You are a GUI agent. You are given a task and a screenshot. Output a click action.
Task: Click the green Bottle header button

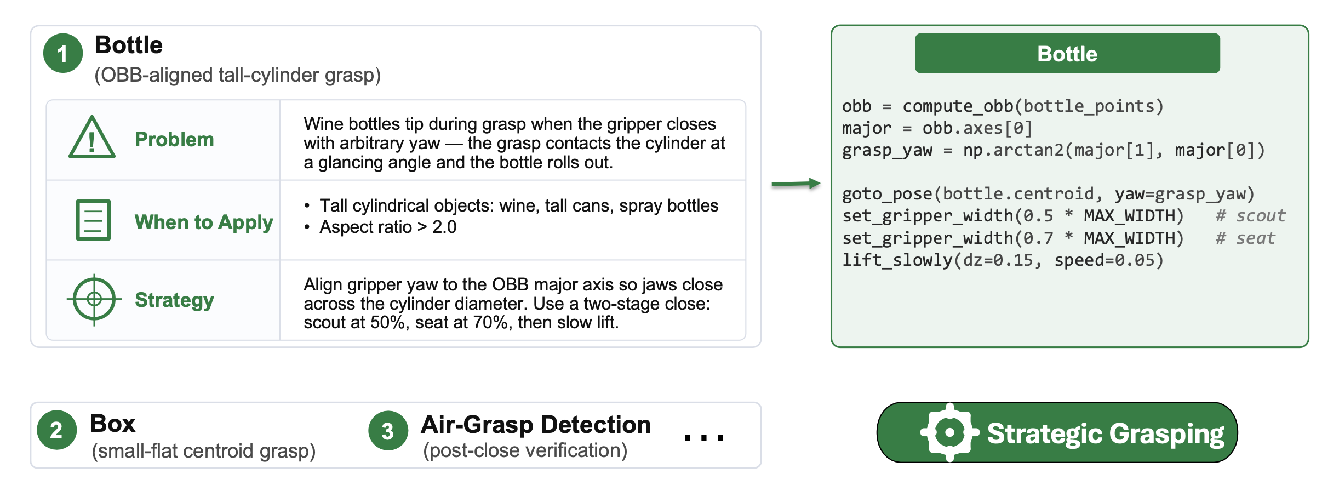[x=1067, y=53]
